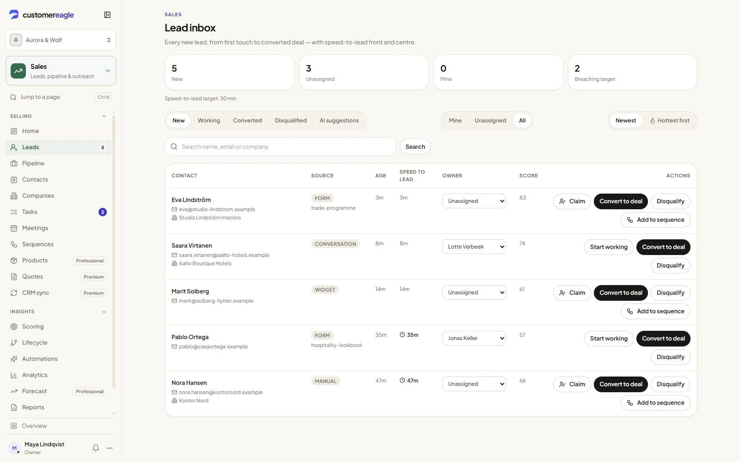Screen dimensions: 740x462
Task: Click the customereagle logo
Action: pyautogui.click(x=42, y=15)
